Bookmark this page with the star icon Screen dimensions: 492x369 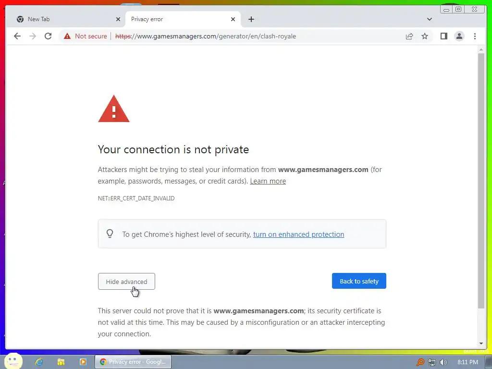425,36
